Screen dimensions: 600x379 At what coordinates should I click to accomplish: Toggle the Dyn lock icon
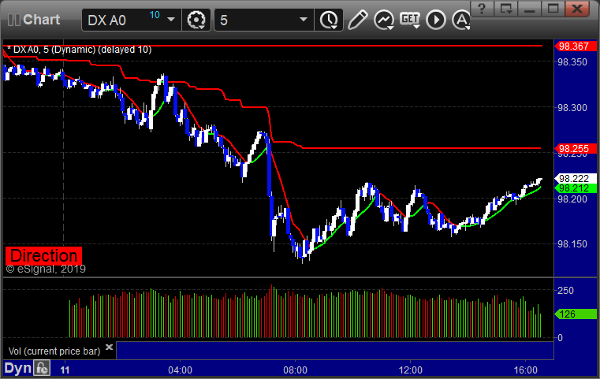(42, 369)
